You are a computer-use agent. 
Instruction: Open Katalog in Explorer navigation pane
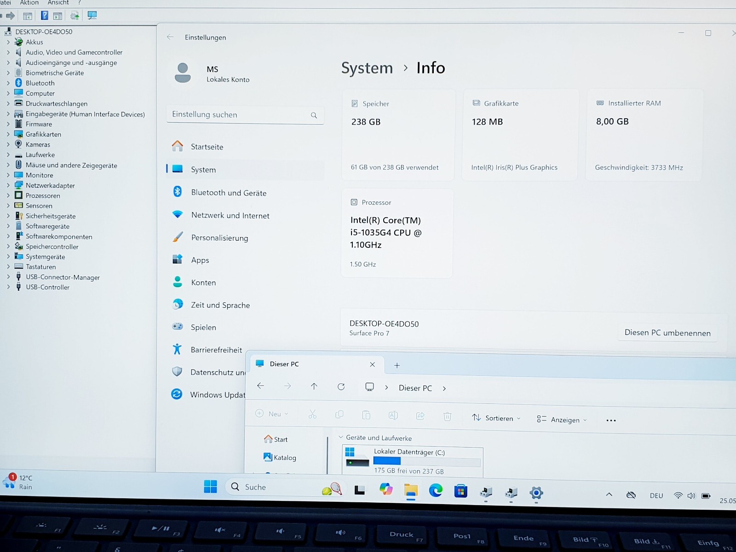pyautogui.click(x=280, y=457)
